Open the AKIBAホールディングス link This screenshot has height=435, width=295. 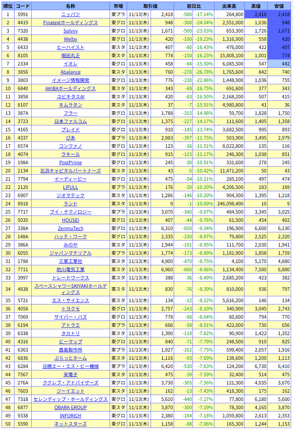pyautogui.click(x=70, y=89)
